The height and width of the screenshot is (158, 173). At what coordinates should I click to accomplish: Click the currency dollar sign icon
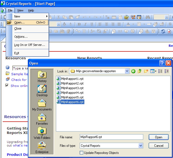170,24
